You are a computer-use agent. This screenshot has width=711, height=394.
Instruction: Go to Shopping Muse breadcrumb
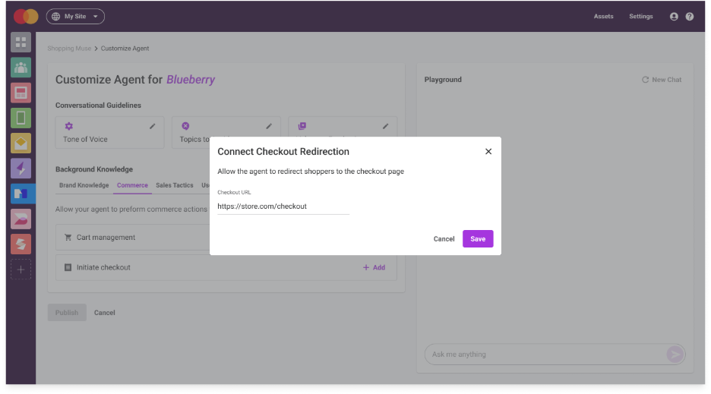(x=69, y=49)
